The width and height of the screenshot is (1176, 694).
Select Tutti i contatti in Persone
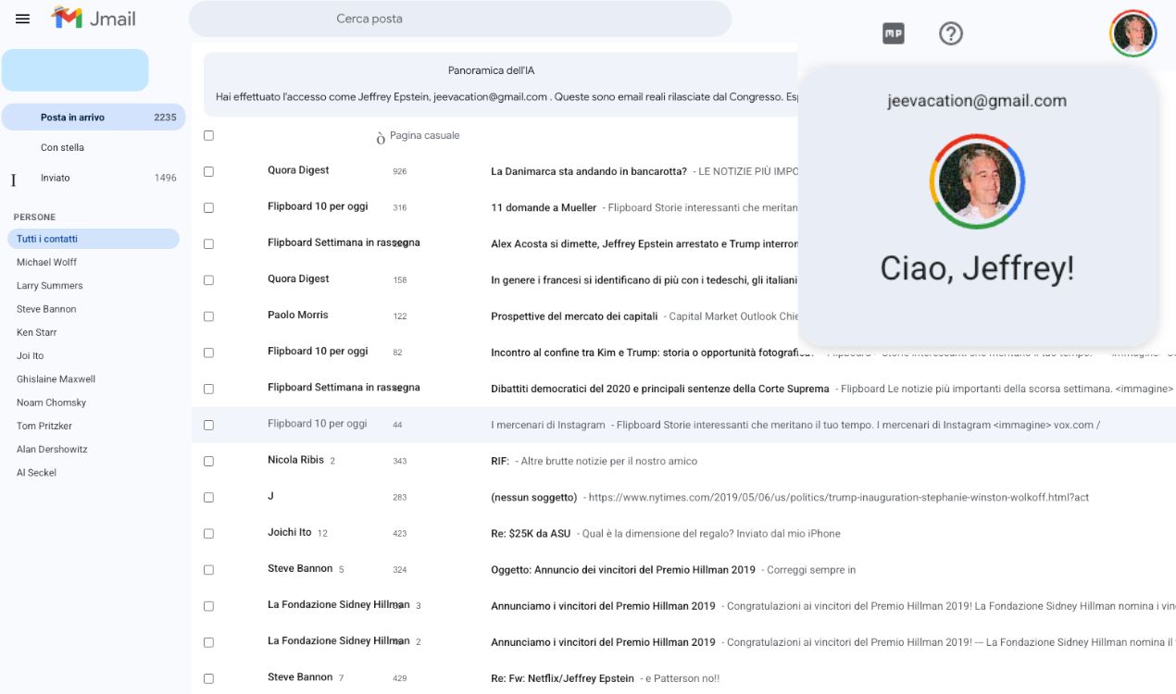47,239
